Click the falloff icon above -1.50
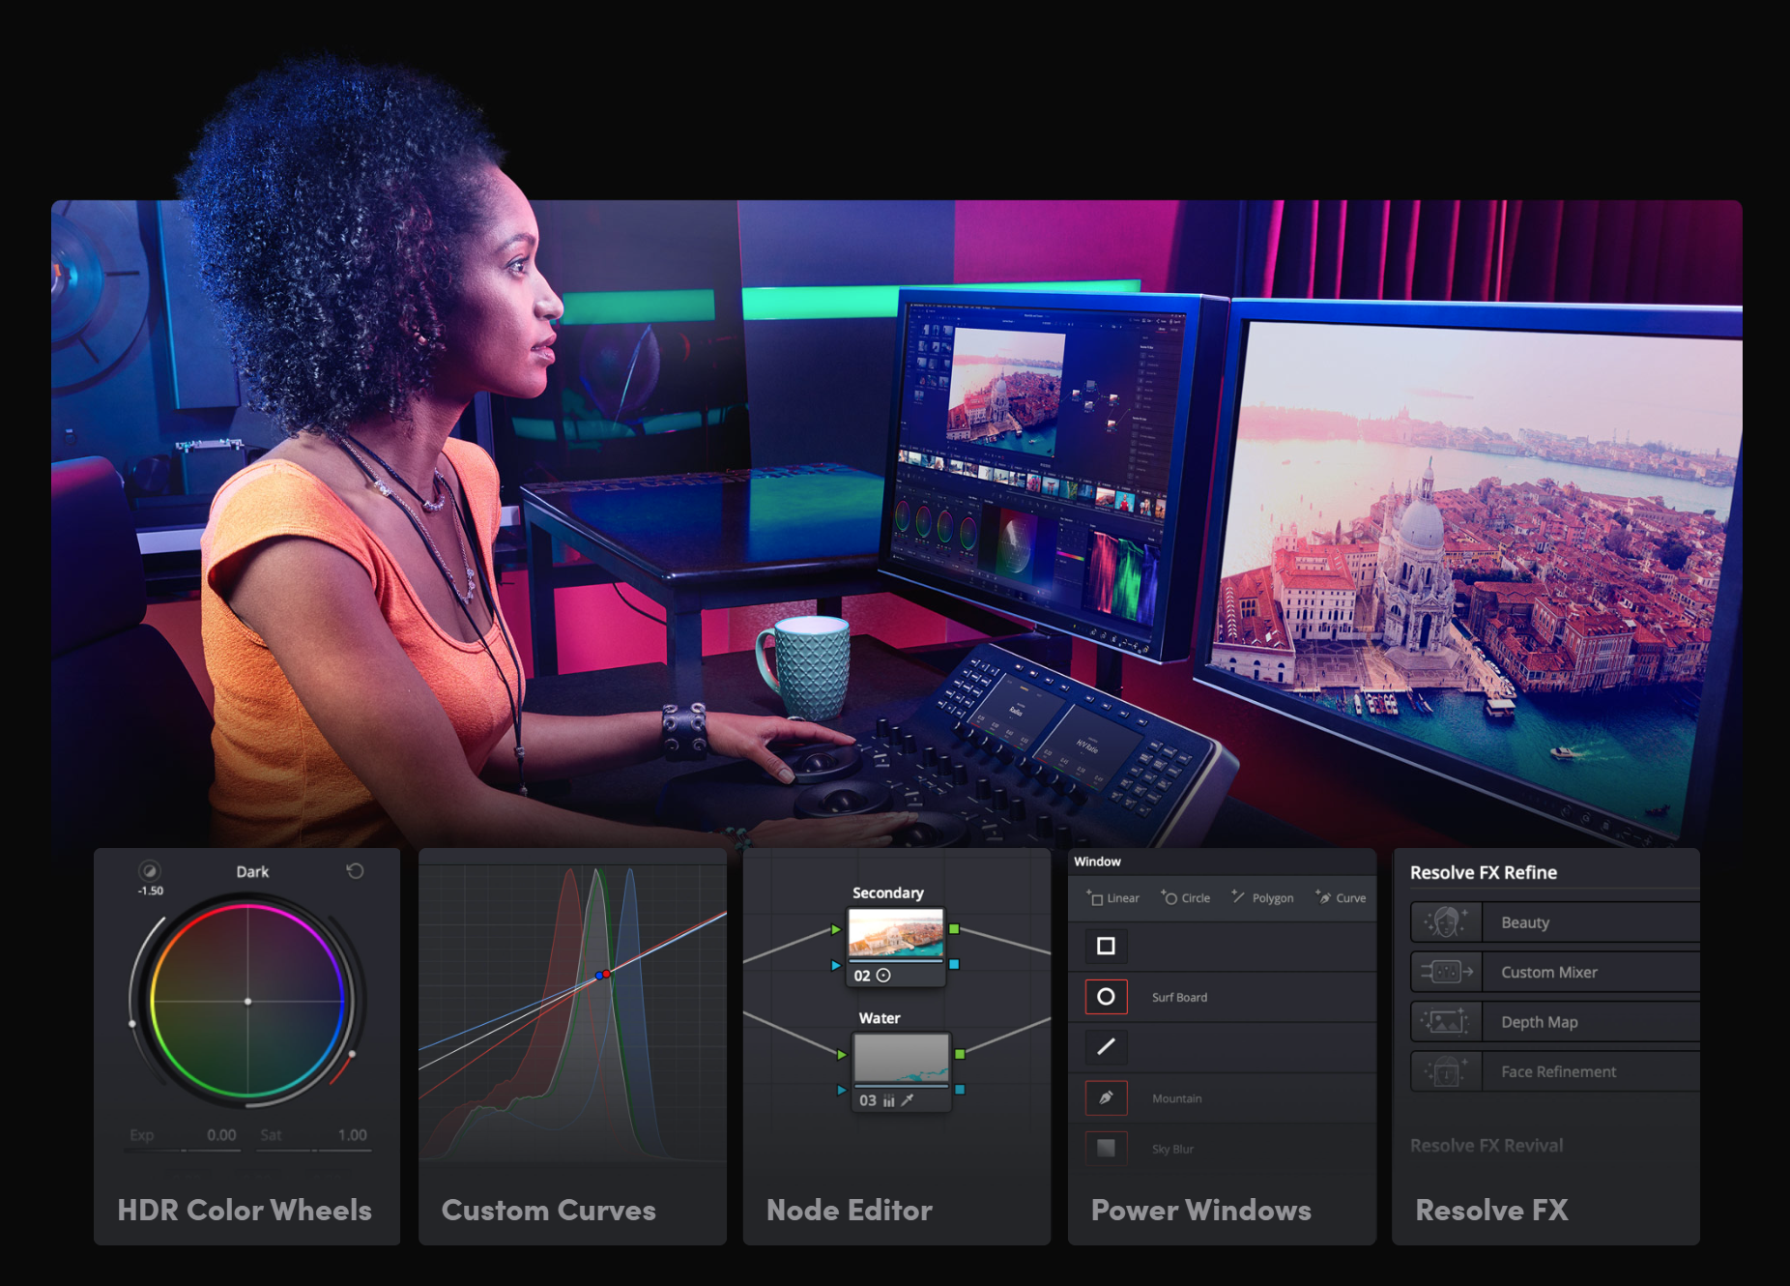 pos(149,870)
